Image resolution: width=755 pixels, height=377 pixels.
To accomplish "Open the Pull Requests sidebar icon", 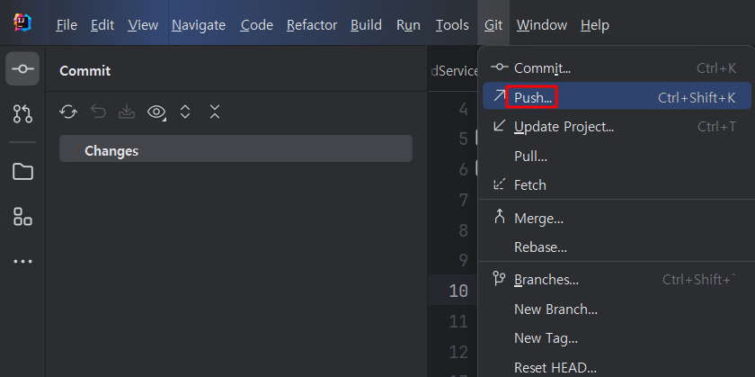I will click(22, 113).
